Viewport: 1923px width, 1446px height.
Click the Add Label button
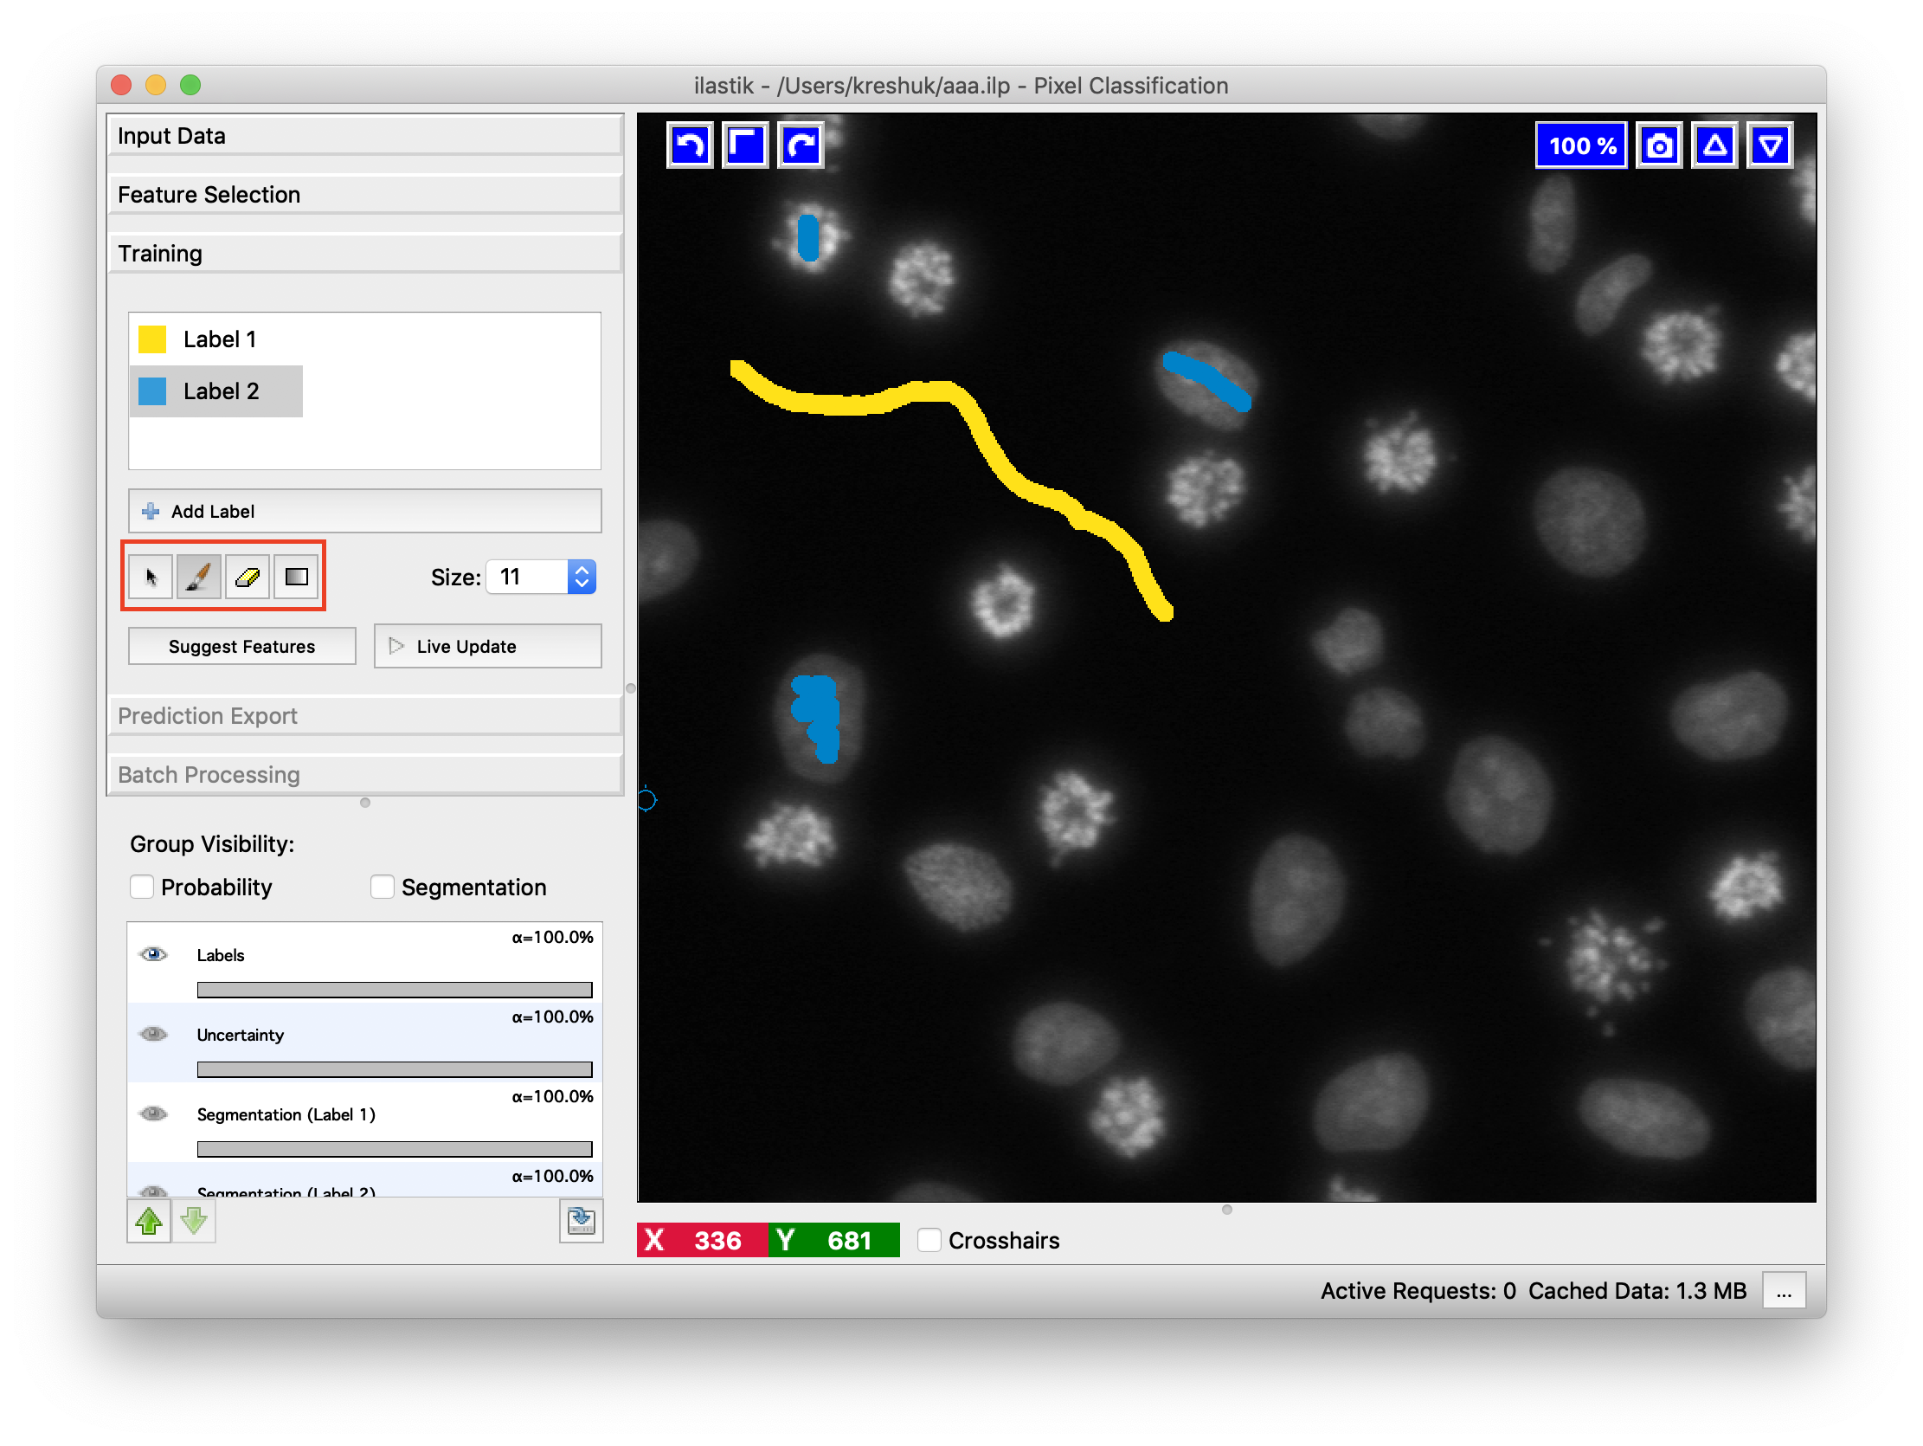coord(366,513)
